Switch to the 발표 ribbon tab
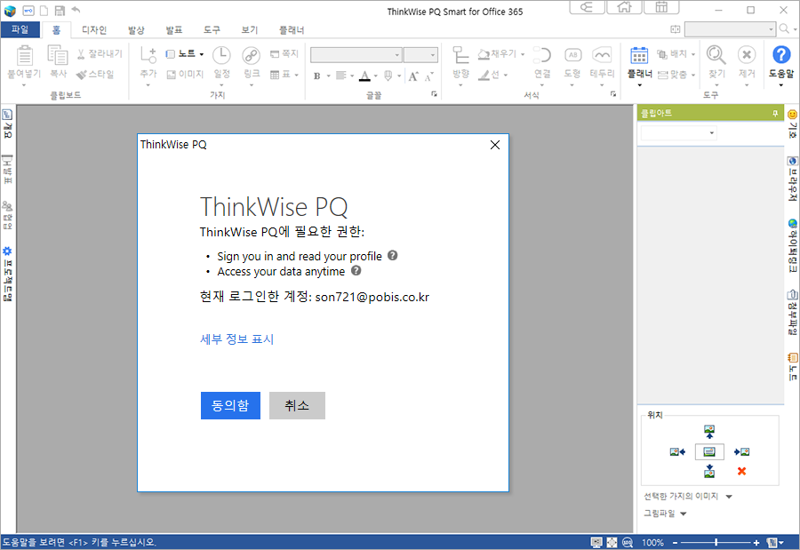 pyautogui.click(x=174, y=30)
